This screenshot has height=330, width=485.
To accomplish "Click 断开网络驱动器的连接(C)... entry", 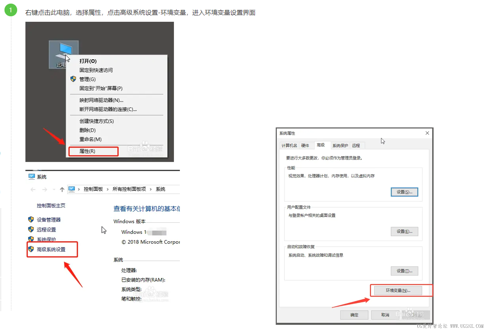I will click(x=108, y=109).
